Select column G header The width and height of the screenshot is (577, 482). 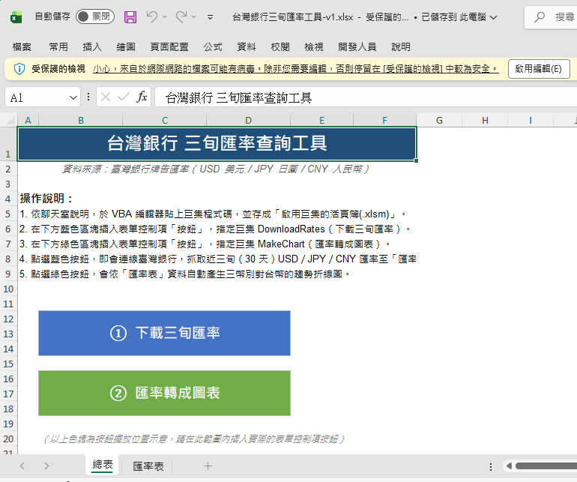[x=439, y=120]
